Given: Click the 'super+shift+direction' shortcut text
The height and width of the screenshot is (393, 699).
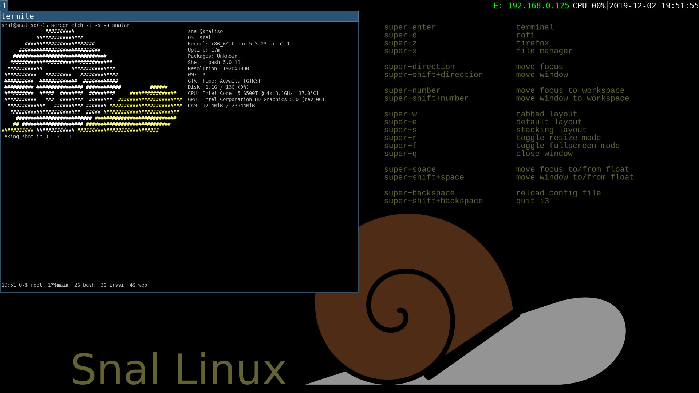Looking at the screenshot, I should [433, 75].
